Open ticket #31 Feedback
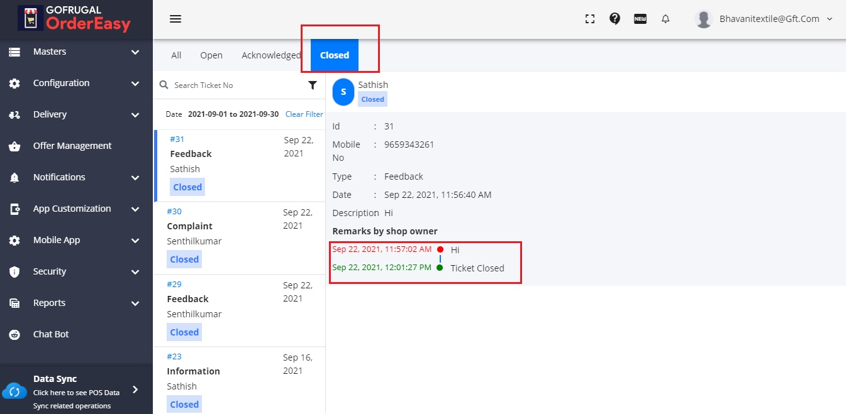The width and height of the screenshot is (846, 414). (x=240, y=166)
